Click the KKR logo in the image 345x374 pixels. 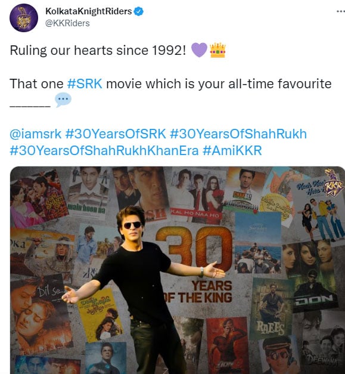pyautogui.click(x=334, y=183)
